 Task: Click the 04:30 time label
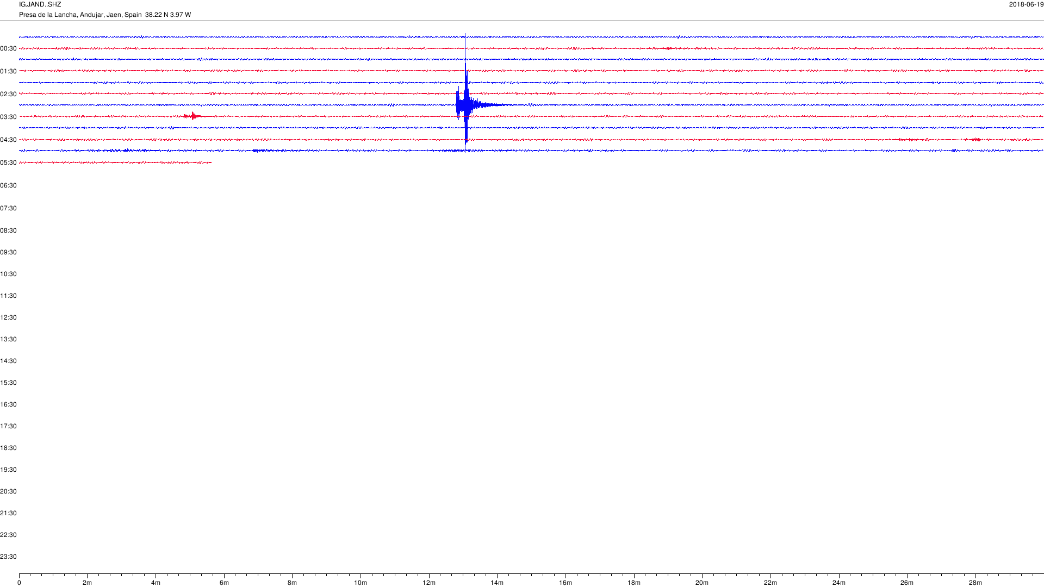coord(8,140)
